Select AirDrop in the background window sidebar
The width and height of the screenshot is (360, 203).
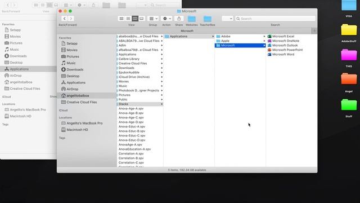(x=28, y=76)
